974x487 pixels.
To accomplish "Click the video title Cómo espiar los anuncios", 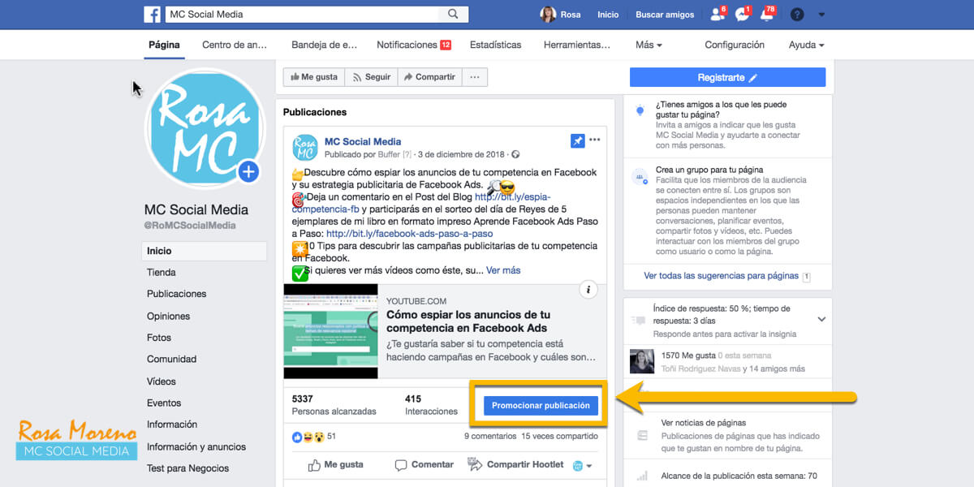I will point(468,321).
